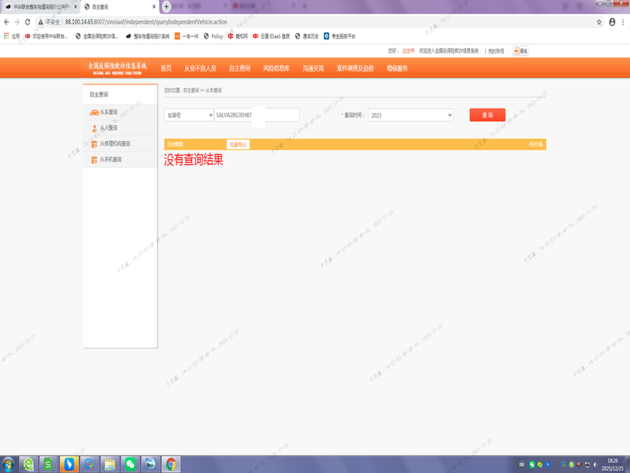
Task: Click the car icon beside 从车查询
Action: 94,112
